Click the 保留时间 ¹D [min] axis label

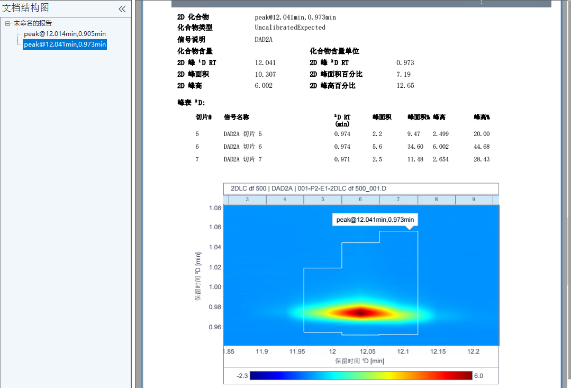359,361
